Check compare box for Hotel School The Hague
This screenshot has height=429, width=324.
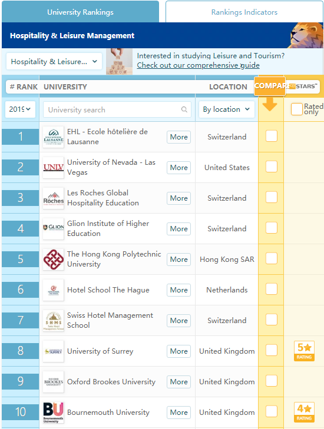[272, 289]
